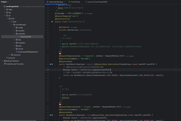Click the gutter icon beside the register method
The height and width of the screenshot is (121, 181).
coord(50,64)
